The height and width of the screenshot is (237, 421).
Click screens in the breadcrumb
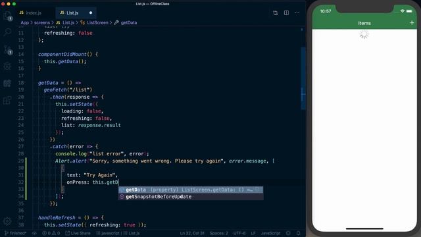pyautogui.click(x=42, y=22)
